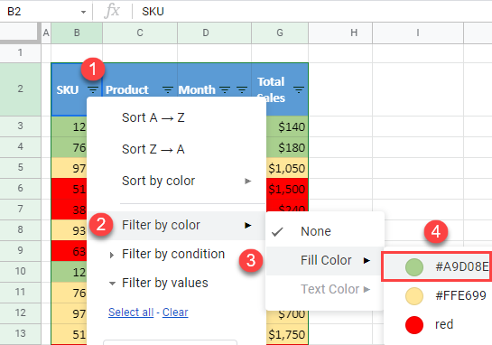Open the Filter by color submenu
The width and height of the screenshot is (492, 345).
[177, 225]
